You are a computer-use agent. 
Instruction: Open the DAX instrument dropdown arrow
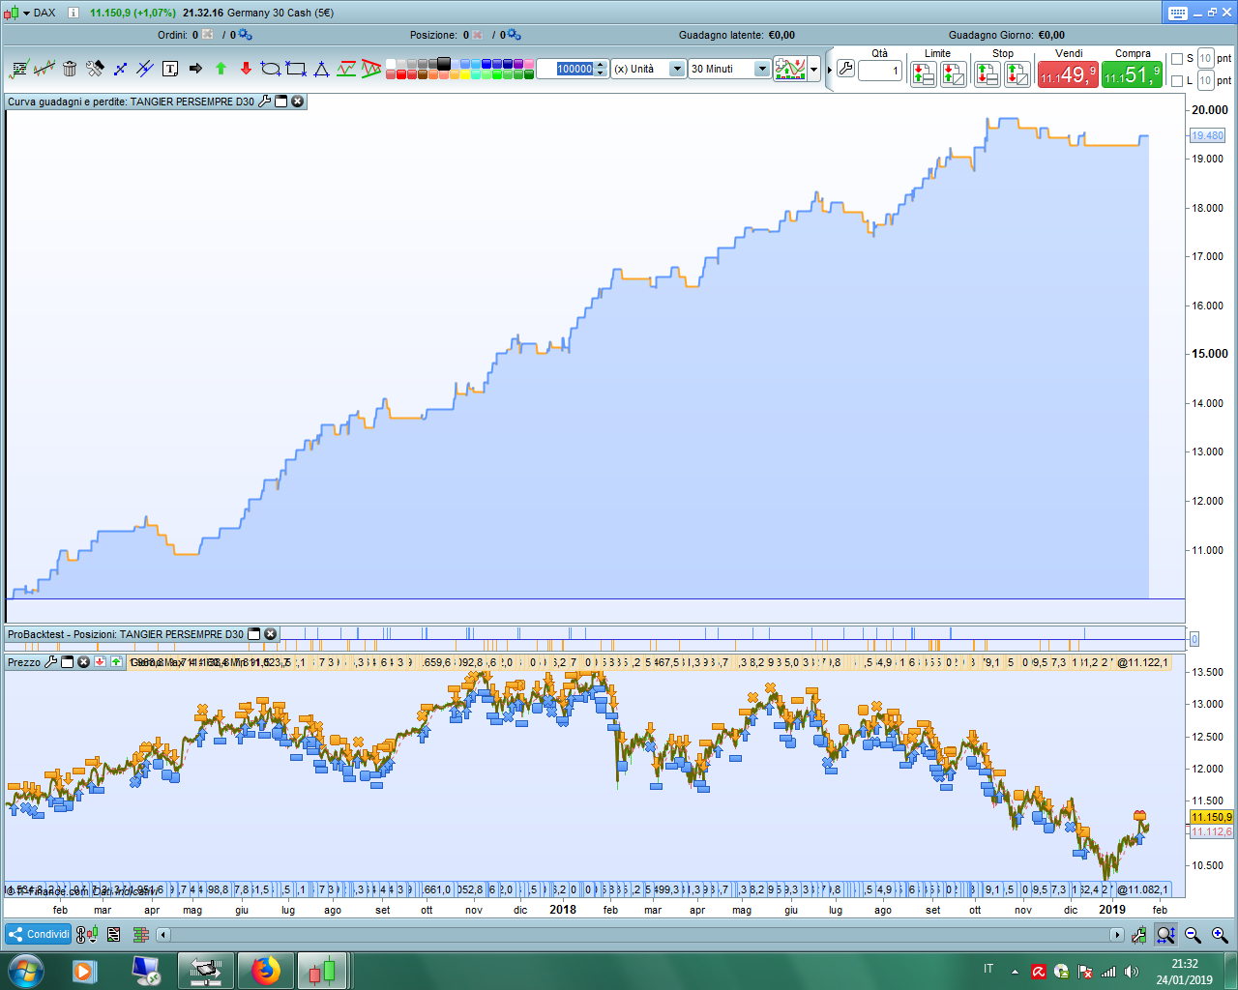[26, 13]
